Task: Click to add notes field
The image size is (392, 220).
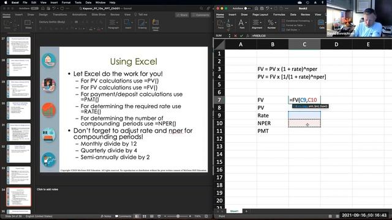Action: pyautogui.click(x=48, y=189)
